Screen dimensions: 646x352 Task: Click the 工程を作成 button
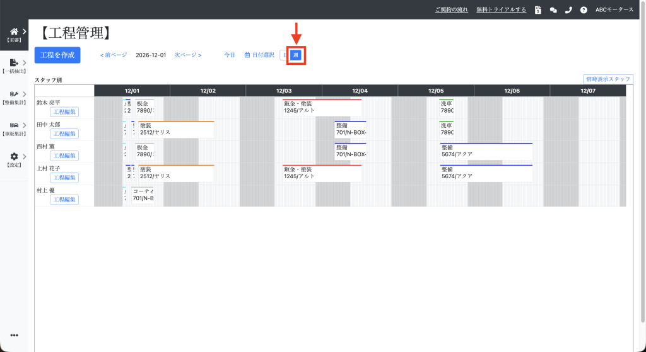[x=57, y=55]
